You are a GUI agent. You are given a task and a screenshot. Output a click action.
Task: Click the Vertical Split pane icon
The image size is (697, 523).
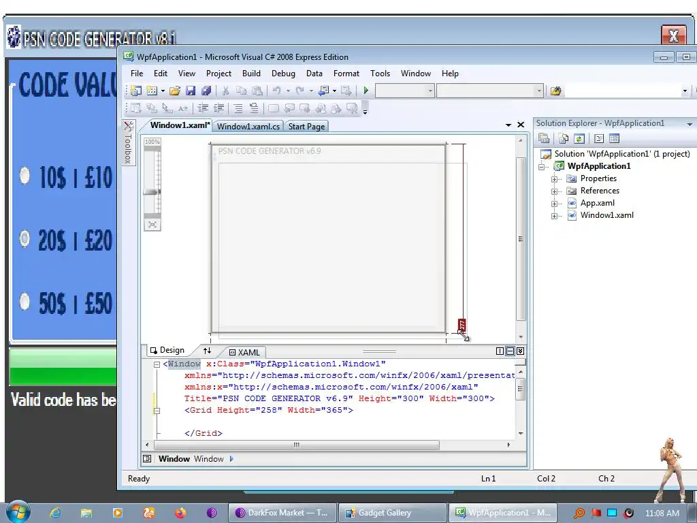click(x=500, y=351)
